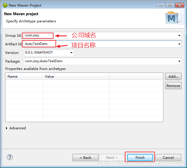Go to previous page with Back button
Image resolution: width=187 pixels, height=168 pixels.
click(85, 158)
